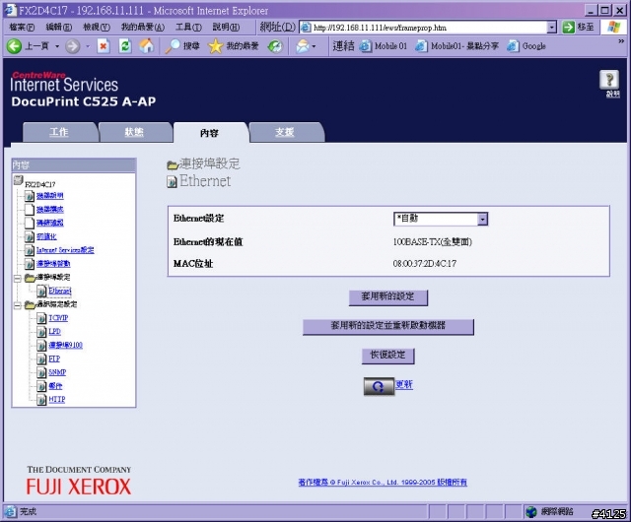This screenshot has width=631, height=522.
Task: Click the circular-arrow refresh button icon
Action: (x=379, y=386)
